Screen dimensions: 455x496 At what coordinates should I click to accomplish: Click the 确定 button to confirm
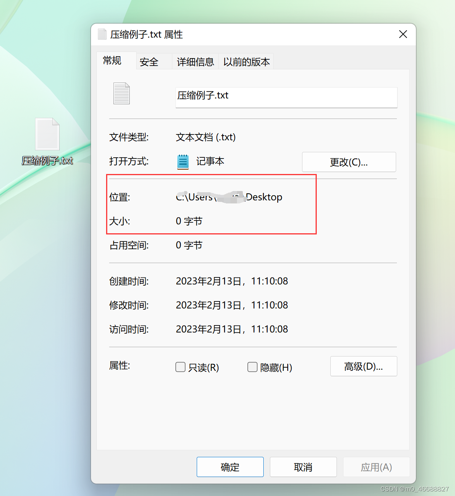230,467
